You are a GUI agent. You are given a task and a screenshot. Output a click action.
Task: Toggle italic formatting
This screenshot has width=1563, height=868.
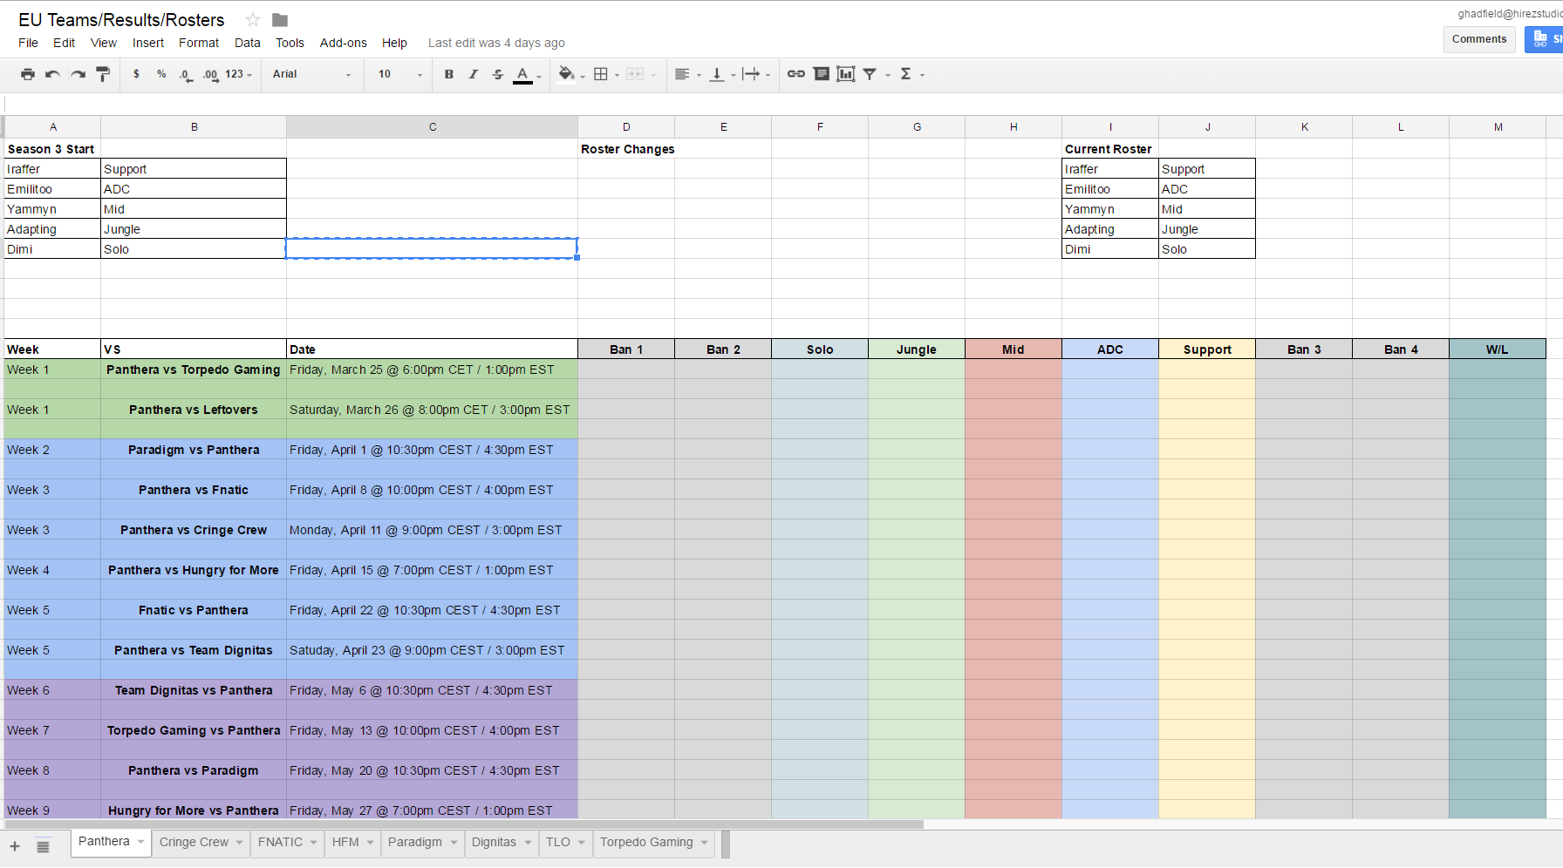click(473, 74)
